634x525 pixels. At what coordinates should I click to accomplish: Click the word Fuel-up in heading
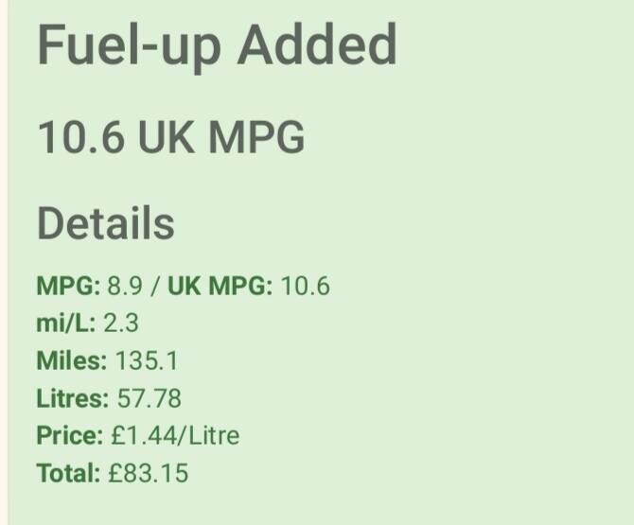[130, 47]
